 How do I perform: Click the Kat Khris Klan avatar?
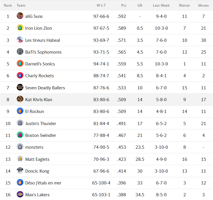(20, 99)
